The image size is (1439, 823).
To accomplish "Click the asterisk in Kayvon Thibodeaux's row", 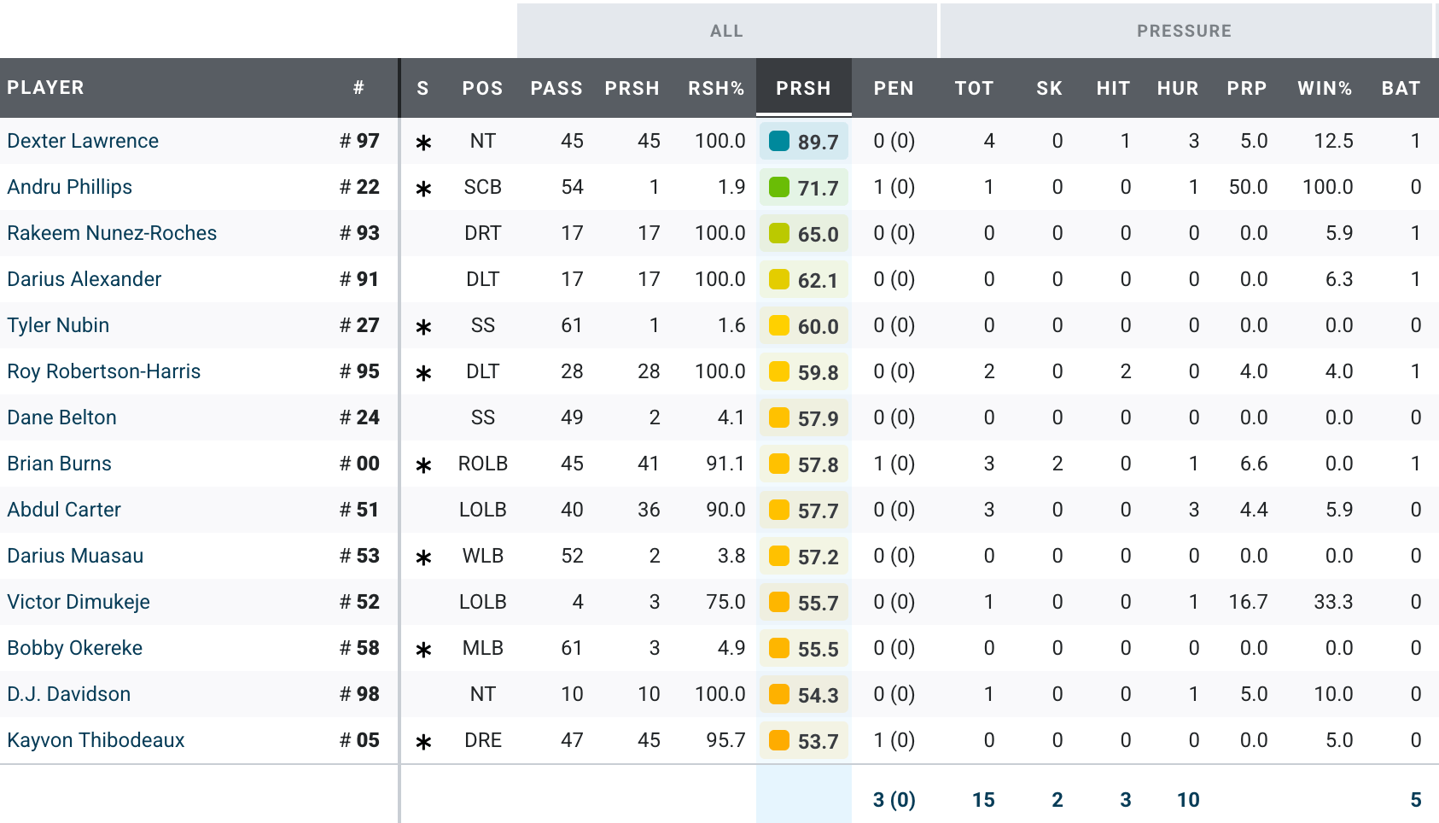I will coord(423,742).
